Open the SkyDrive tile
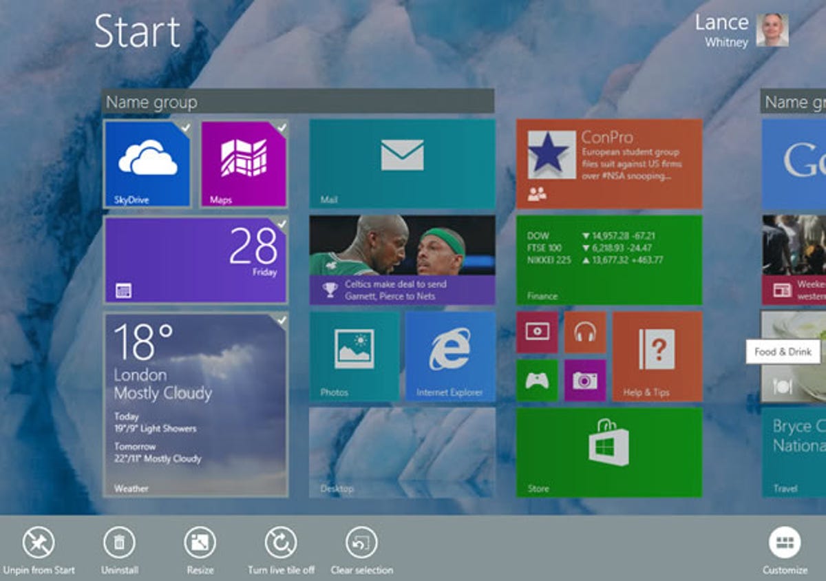This screenshot has width=826, height=581. (147, 163)
